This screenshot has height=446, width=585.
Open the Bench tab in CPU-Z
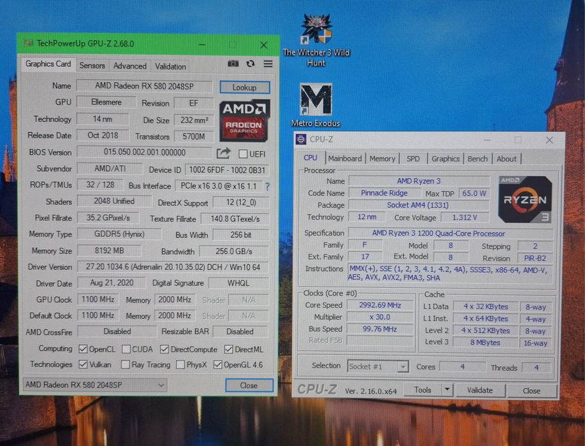(477, 159)
